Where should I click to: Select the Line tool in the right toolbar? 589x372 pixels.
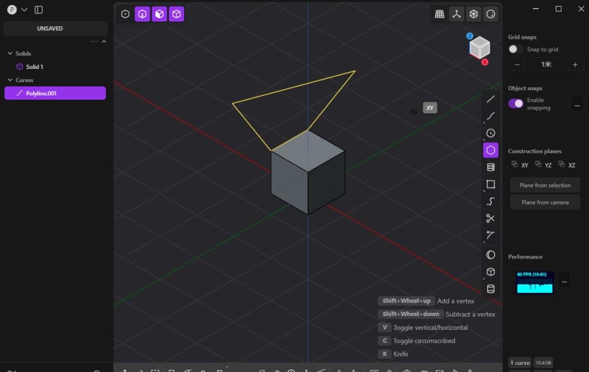491,99
